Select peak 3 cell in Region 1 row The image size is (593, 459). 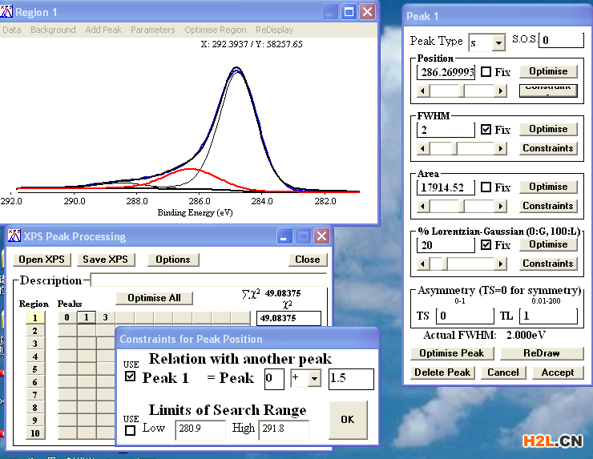106,317
